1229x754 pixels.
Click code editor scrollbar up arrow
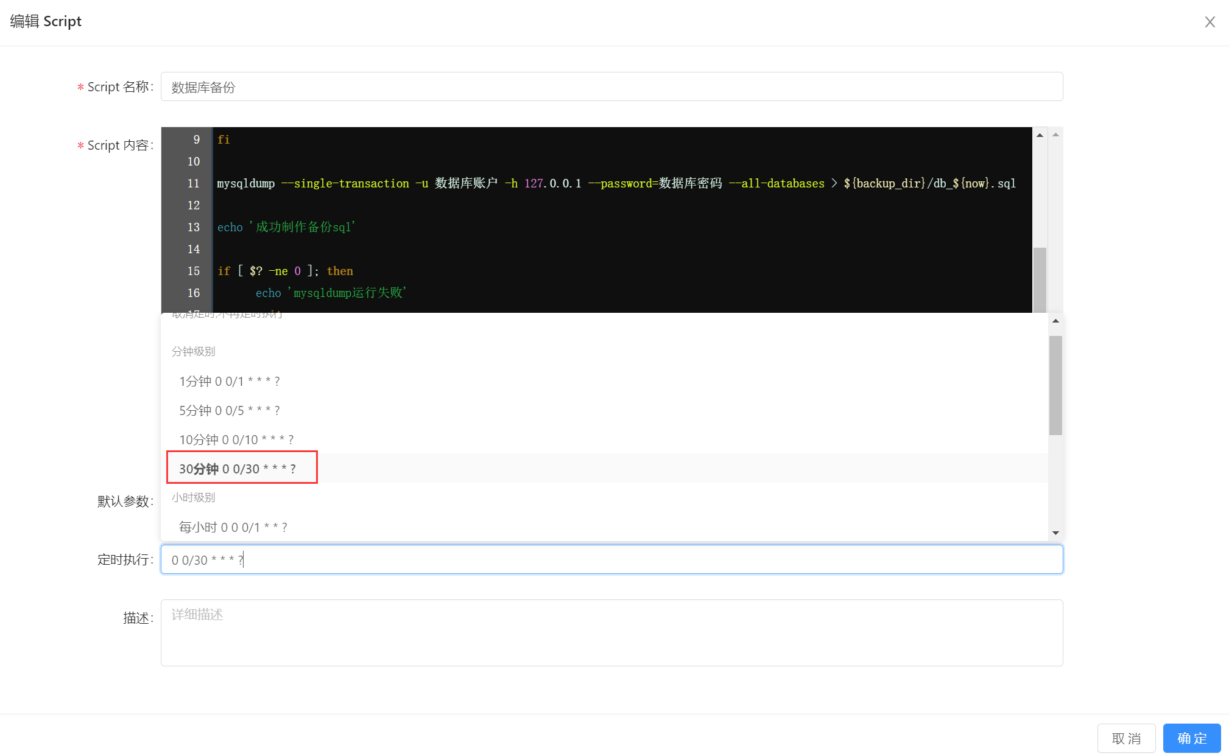pyautogui.click(x=1040, y=135)
